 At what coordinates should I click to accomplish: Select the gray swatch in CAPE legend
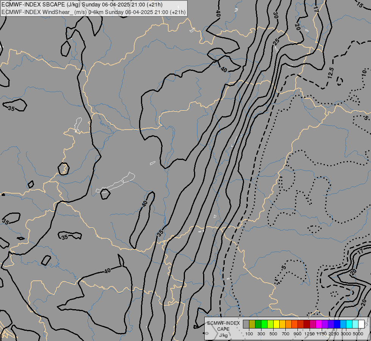point(246,324)
